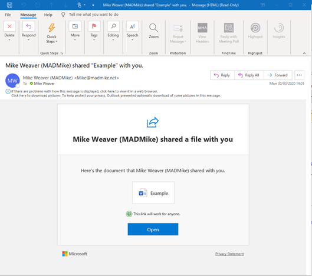This screenshot has height=276, width=312.
Task: Click Touch/Mouse mode icon
Action: point(79,5)
